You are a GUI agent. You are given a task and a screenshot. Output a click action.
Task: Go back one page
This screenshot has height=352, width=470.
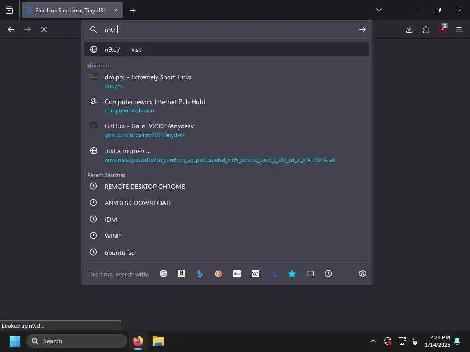point(11,29)
